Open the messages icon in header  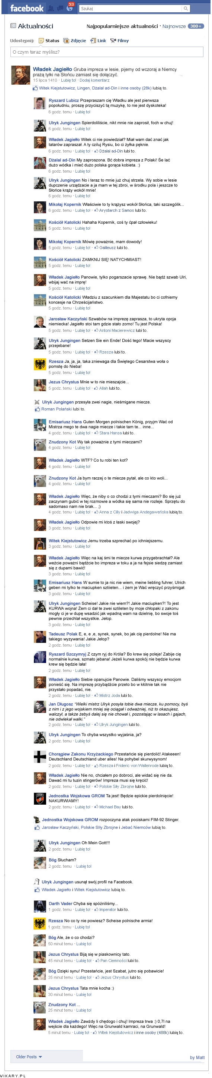(60, 8)
